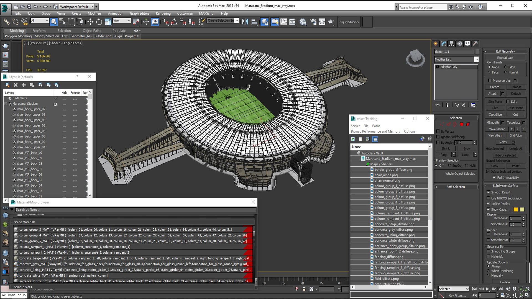The height and width of the screenshot is (299, 532).
Task: Enable the By Angle checkbox
Action: (x=438, y=143)
